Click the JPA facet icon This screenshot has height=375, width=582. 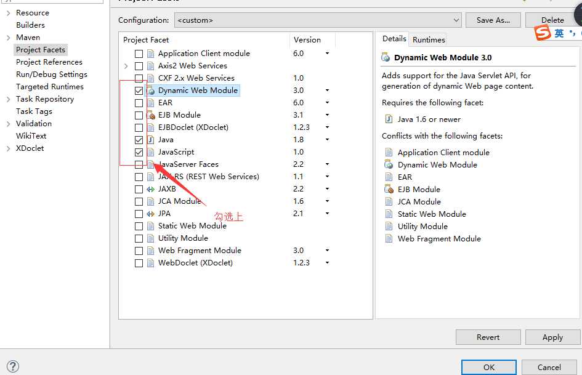click(151, 214)
